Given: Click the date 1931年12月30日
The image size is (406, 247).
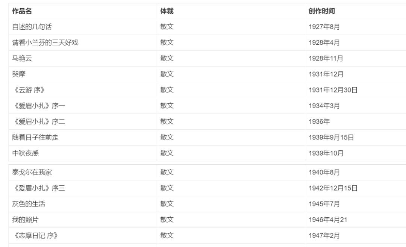Looking at the screenshot, I should [333, 90].
